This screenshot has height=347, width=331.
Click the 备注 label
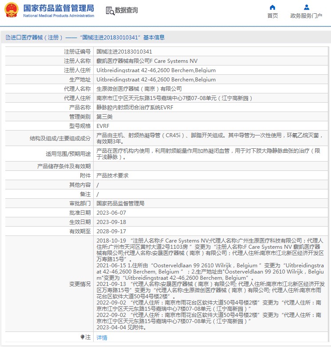point(85,194)
